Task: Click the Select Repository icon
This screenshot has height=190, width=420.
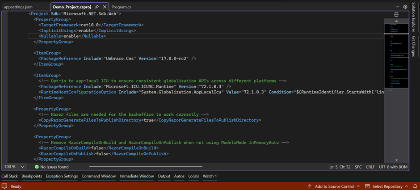Action: pyautogui.click(x=367, y=186)
